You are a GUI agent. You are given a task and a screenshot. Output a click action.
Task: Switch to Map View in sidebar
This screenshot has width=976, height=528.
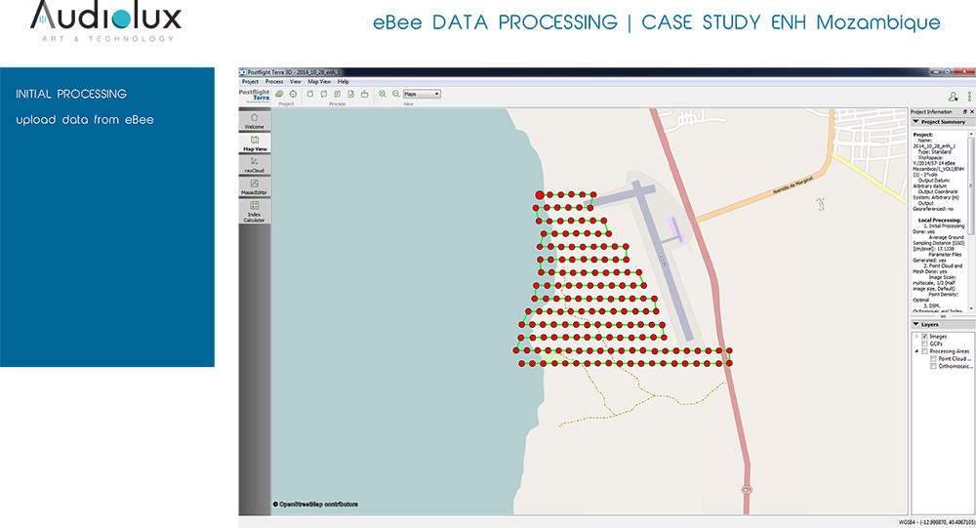[x=254, y=142]
